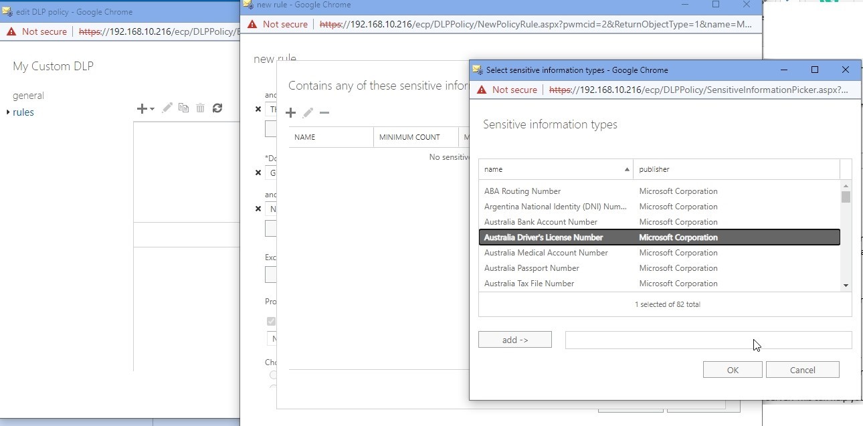This screenshot has width=863, height=426.
Task: Add a new rule in DLP policy window
Action: point(141,108)
